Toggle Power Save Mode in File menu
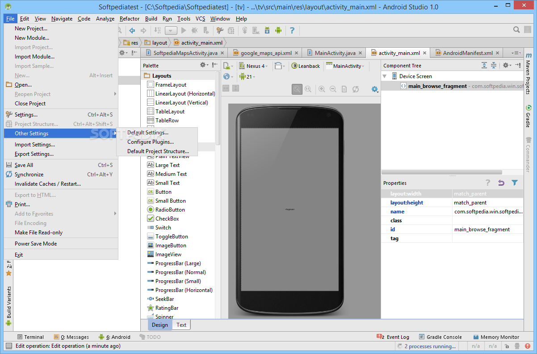The width and height of the screenshot is (537, 354). click(36, 244)
